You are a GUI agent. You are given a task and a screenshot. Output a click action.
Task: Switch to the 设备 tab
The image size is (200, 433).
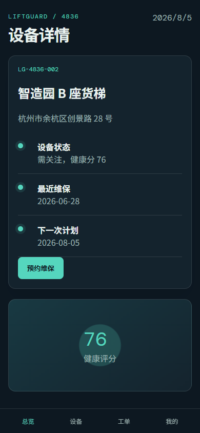tap(76, 422)
